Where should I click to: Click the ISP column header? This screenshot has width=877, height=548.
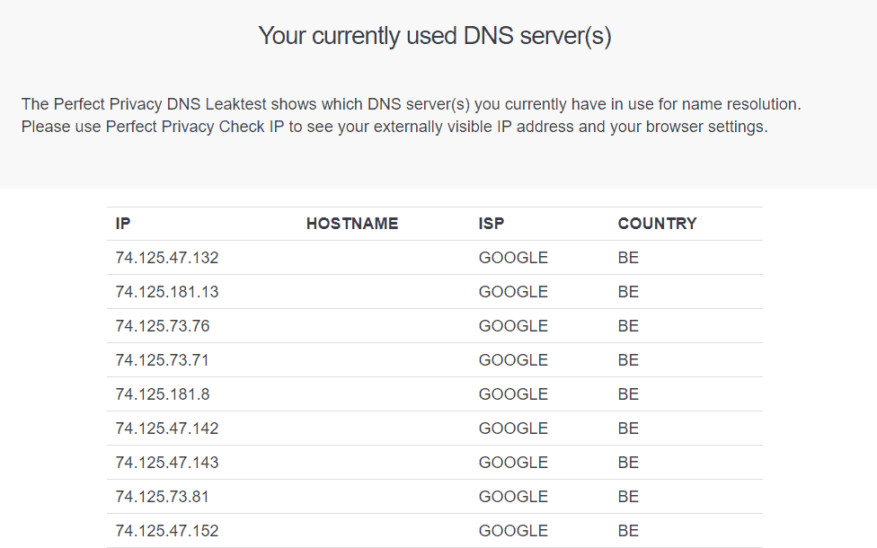coord(492,224)
